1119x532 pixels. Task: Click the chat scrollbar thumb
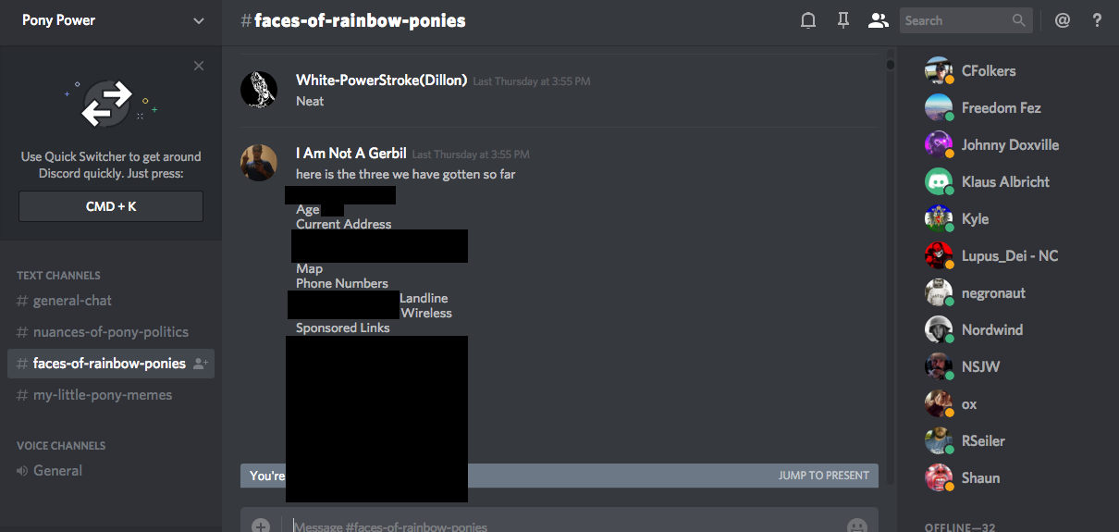click(891, 65)
